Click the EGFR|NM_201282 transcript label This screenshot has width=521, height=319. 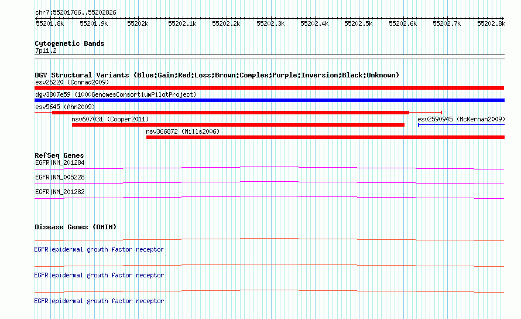[60, 192]
